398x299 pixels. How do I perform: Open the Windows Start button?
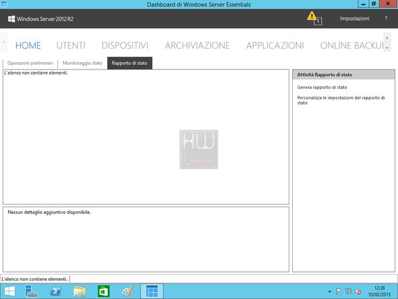pyautogui.click(x=9, y=291)
